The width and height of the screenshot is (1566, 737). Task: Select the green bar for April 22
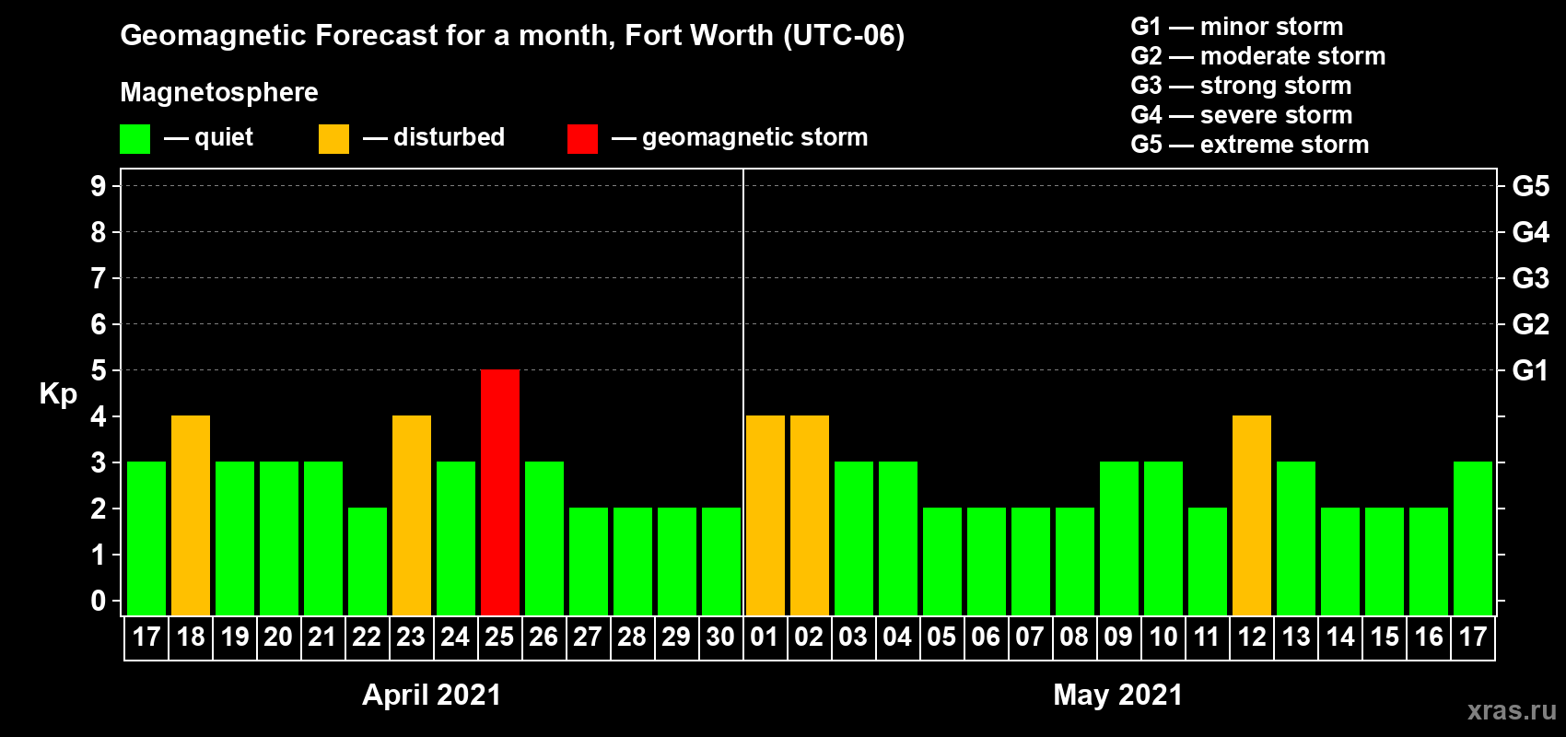tap(368, 561)
